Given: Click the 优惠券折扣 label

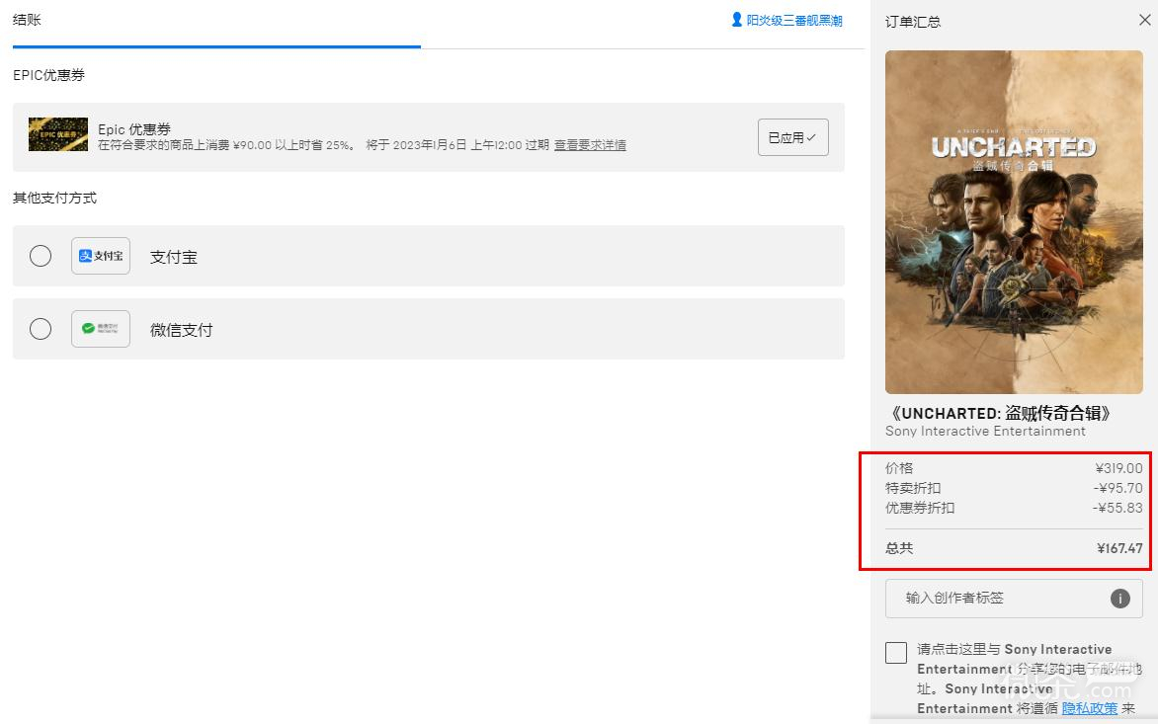Looking at the screenshot, I should coord(920,508).
